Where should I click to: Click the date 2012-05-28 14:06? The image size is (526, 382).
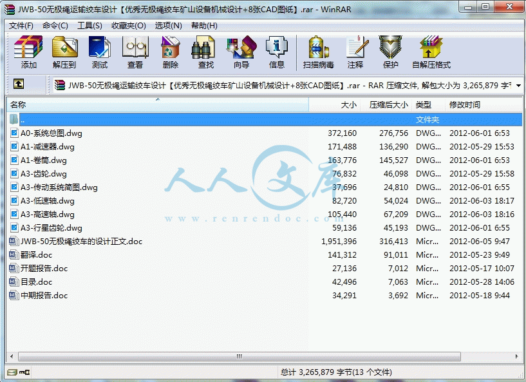pos(482,282)
